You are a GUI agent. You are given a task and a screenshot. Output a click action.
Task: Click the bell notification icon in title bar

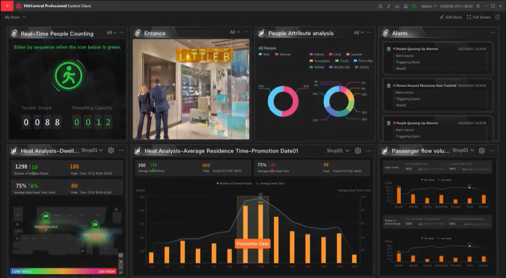pyautogui.click(x=406, y=6)
